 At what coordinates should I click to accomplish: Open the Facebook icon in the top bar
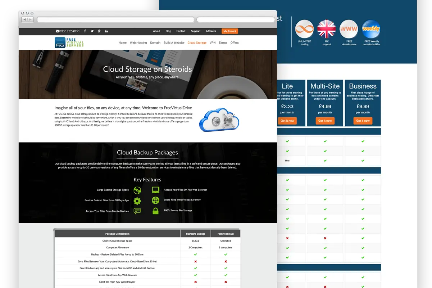[85, 31]
